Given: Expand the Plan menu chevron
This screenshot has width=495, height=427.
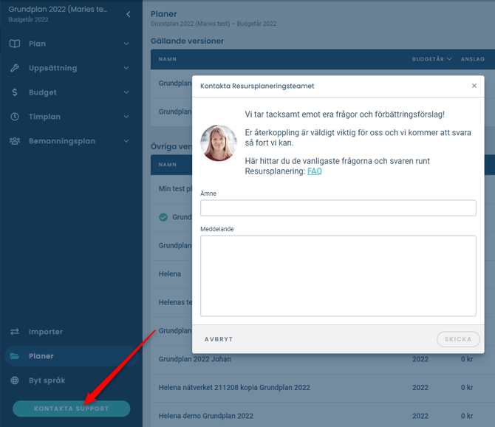Looking at the screenshot, I should [126, 44].
